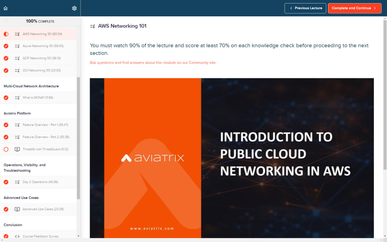This screenshot has height=242, width=387.
Task: Click the Operations, Visibility, and Troubleshooting heading
Action: click(x=25, y=168)
